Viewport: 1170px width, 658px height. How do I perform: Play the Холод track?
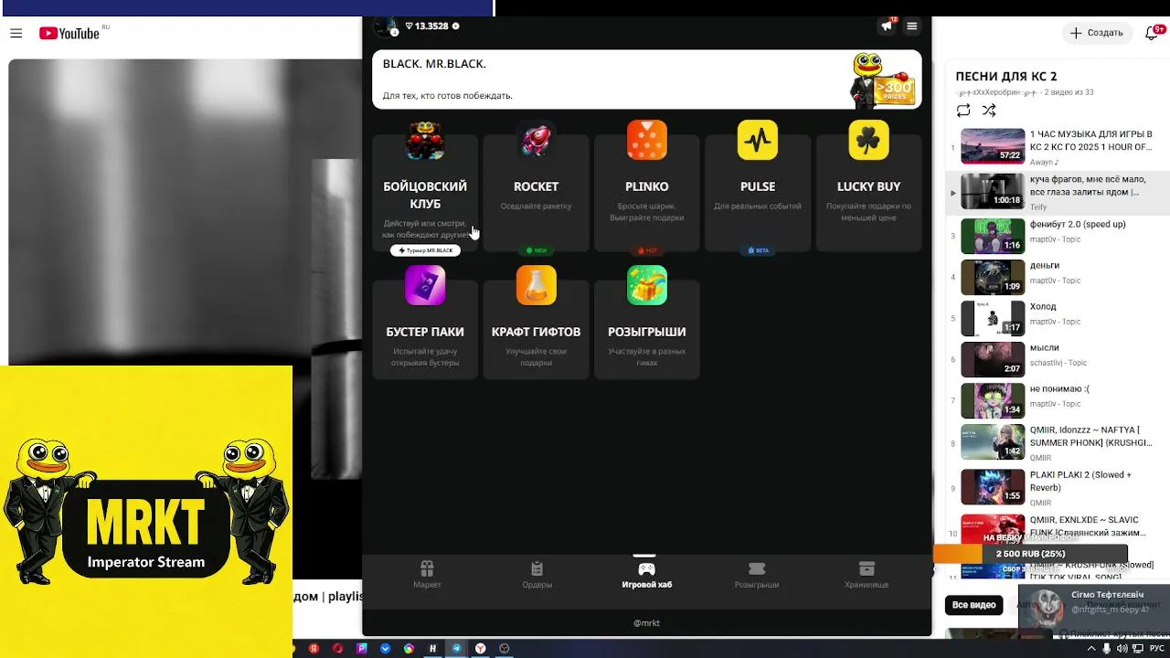pos(1058,318)
